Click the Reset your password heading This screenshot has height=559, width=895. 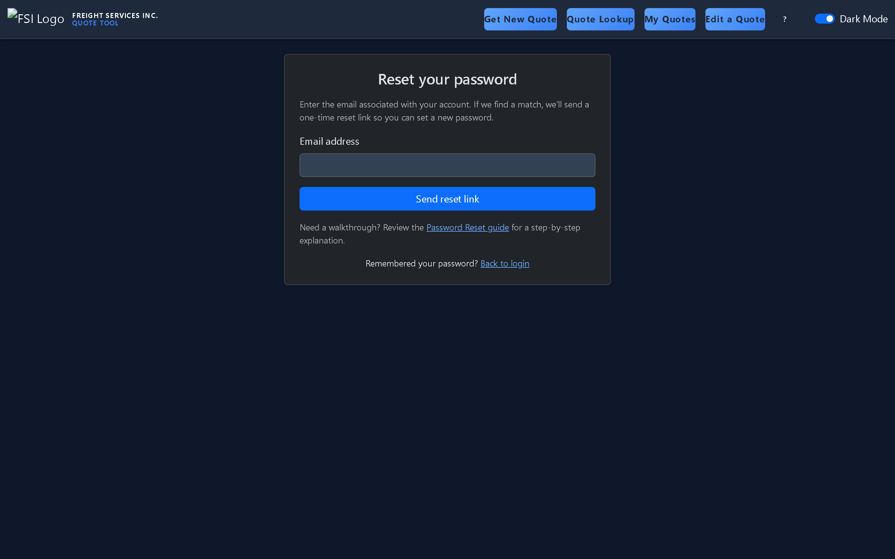click(x=447, y=80)
